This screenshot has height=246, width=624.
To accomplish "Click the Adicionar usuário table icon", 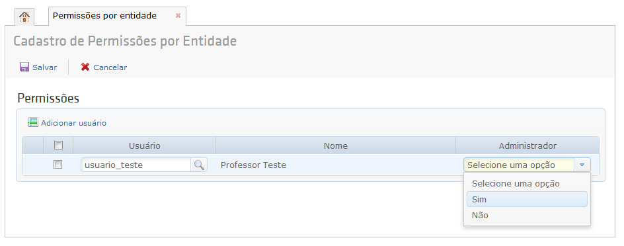I will coord(32,122).
